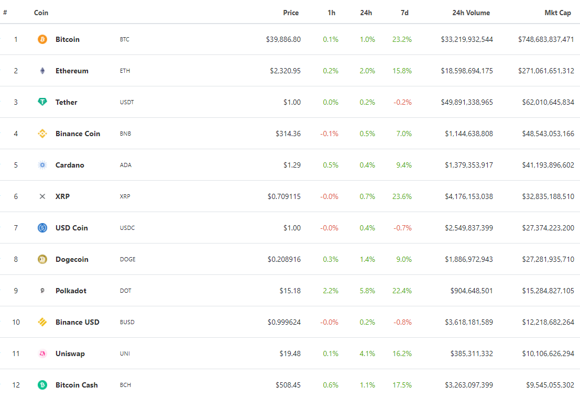Click Bitcoin market cap $748,683,837,471

point(546,39)
